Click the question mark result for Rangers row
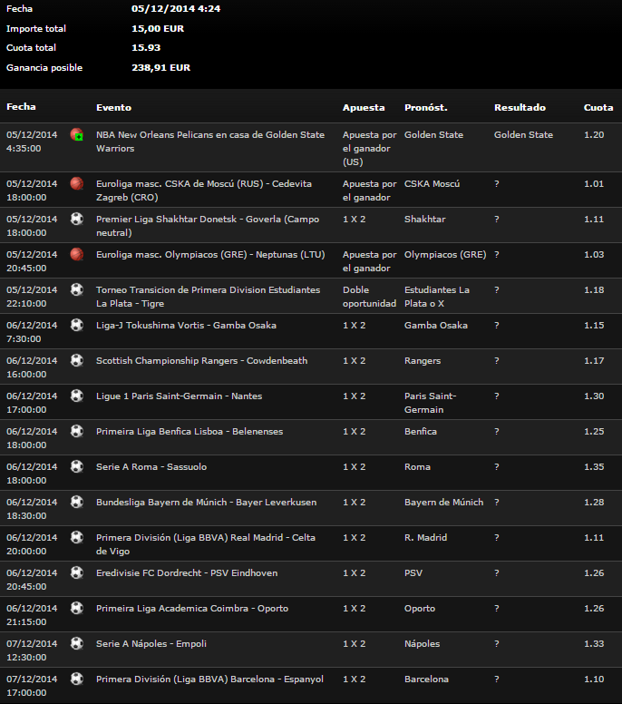Viewport: 622px width, 704px height. click(496, 360)
